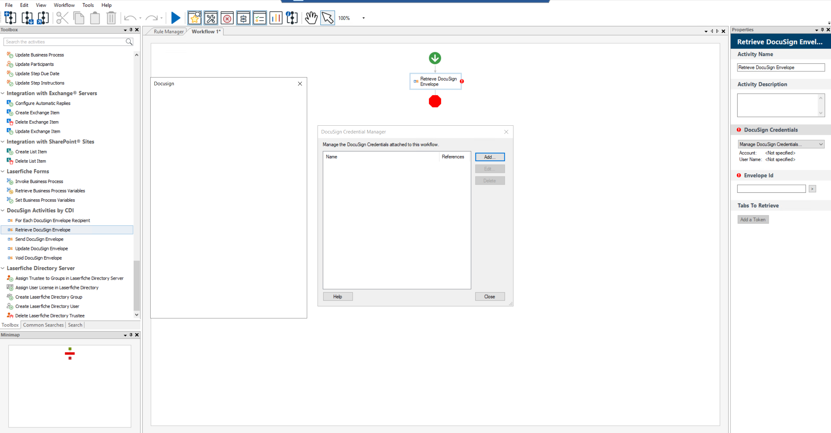
Task: Open the Redo history dropdown arrow
Action: pos(161,18)
